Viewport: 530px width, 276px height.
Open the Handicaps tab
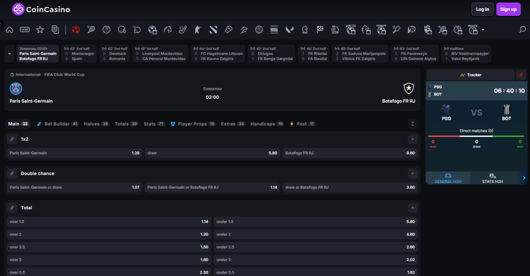pos(267,124)
